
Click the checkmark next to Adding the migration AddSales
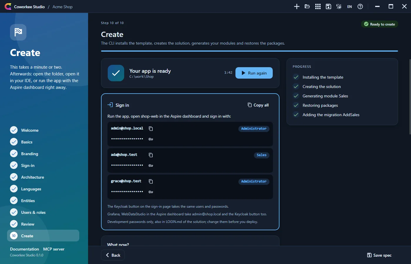[296, 115]
